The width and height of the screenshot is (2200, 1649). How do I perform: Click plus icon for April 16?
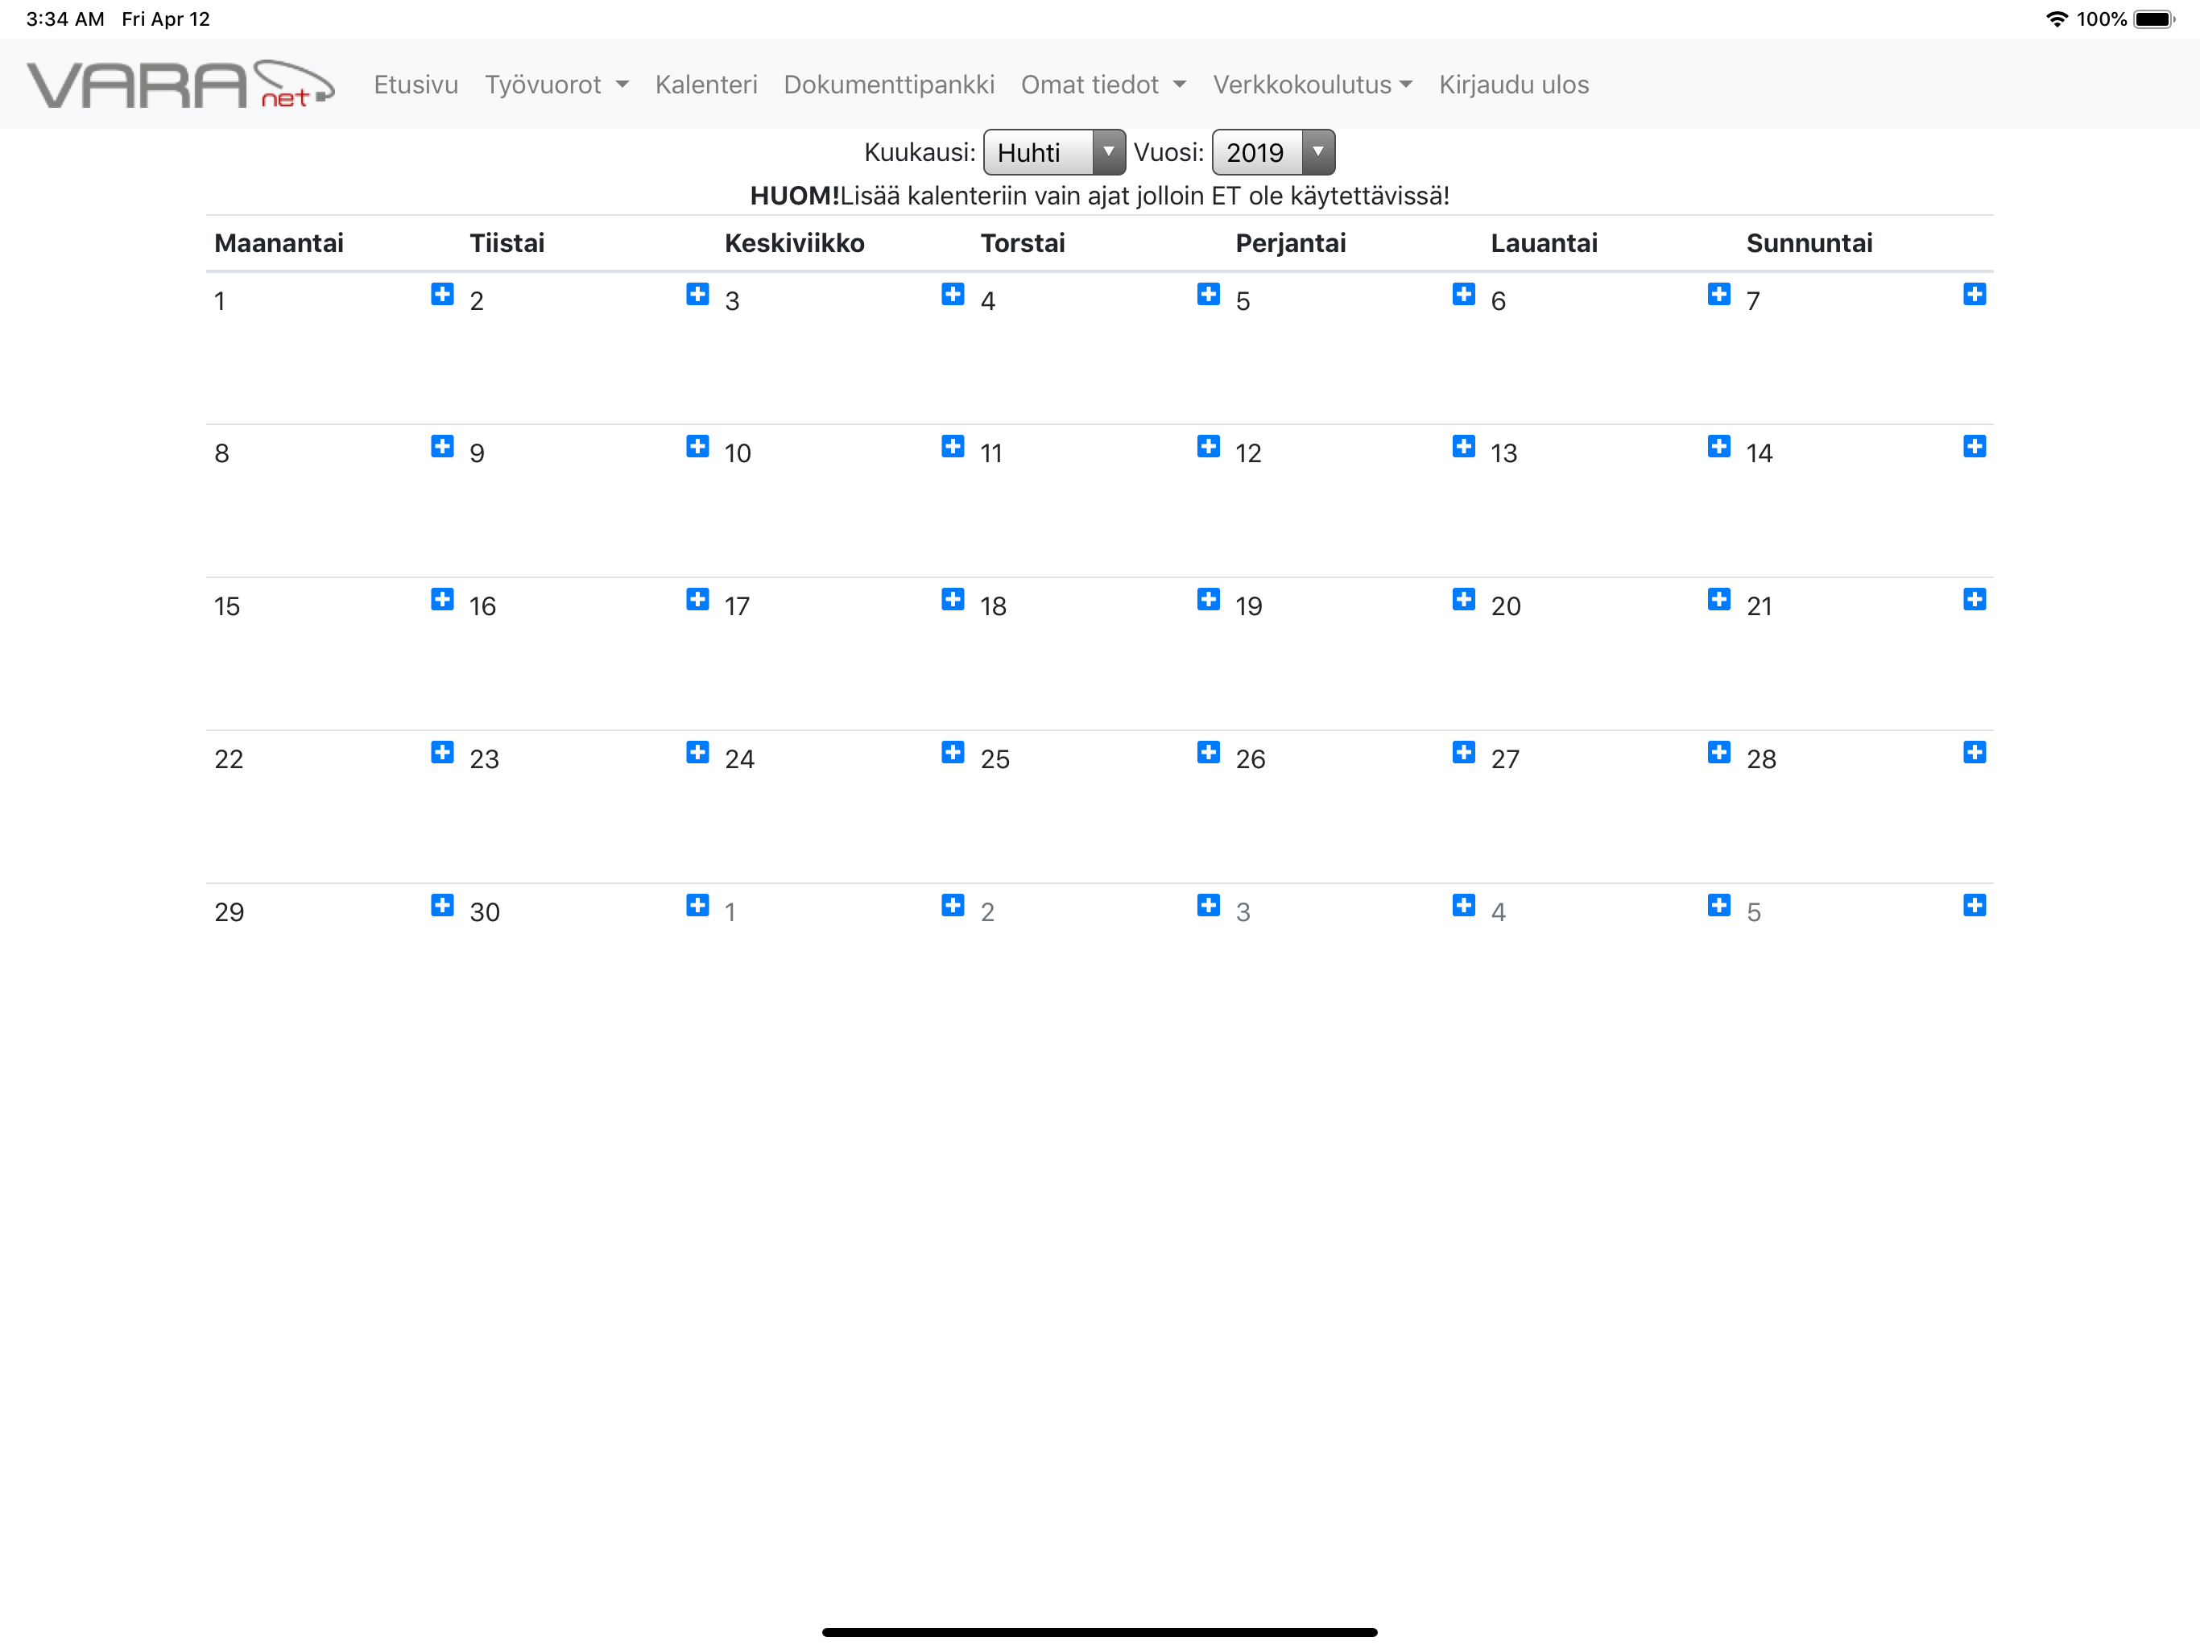click(697, 599)
